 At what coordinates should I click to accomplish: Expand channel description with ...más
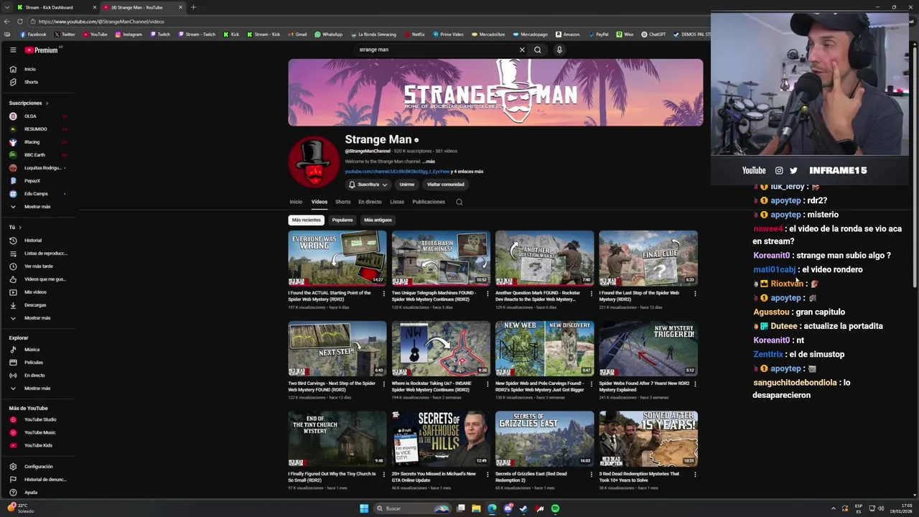[x=429, y=162]
